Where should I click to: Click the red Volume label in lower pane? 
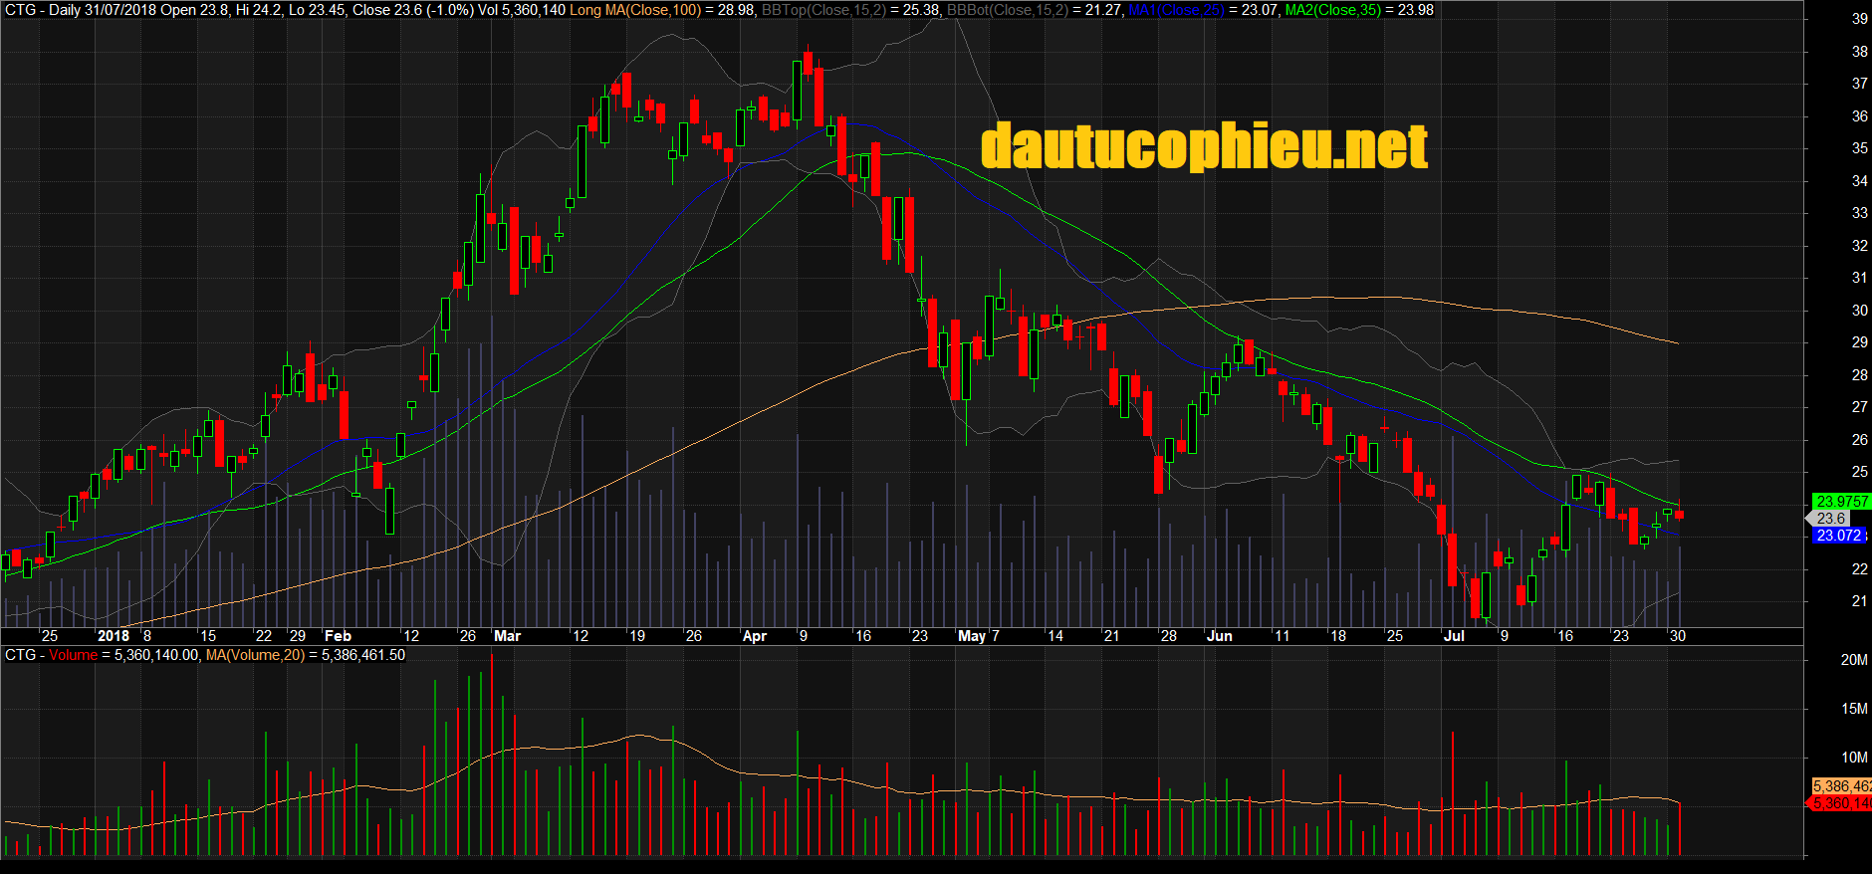[73, 655]
